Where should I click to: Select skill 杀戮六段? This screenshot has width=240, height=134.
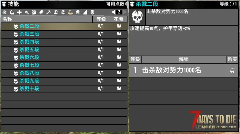pyautogui.click(x=29, y=58)
